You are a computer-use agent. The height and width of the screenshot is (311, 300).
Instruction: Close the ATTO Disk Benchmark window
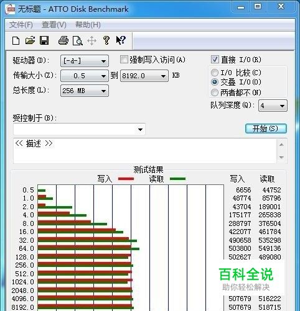coord(281,7)
